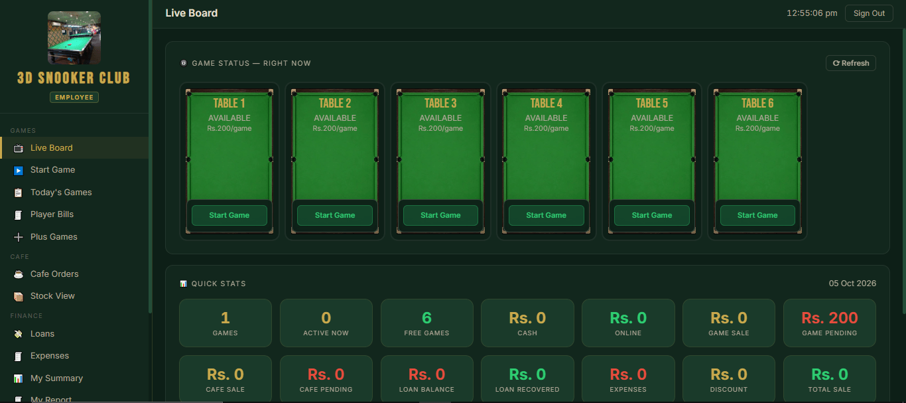The height and width of the screenshot is (403, 906).
Task: Click the snooker club logo image
Action: point(74,38)
